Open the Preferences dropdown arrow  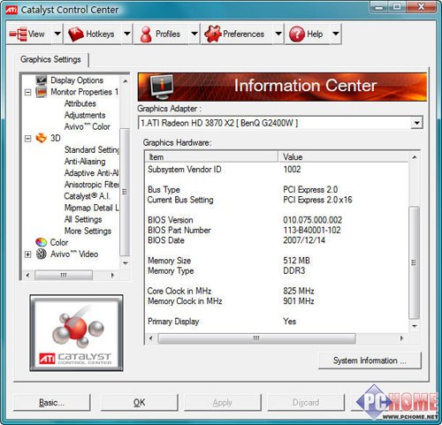coord(278,34)
